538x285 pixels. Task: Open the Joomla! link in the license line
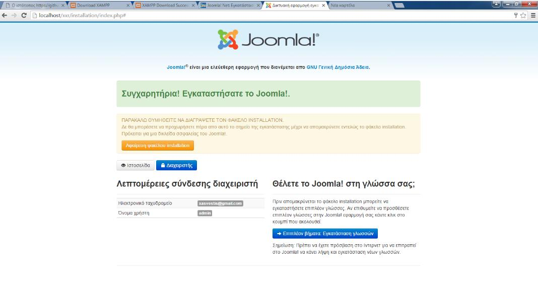pyautogui.click(x=176, y=67)
